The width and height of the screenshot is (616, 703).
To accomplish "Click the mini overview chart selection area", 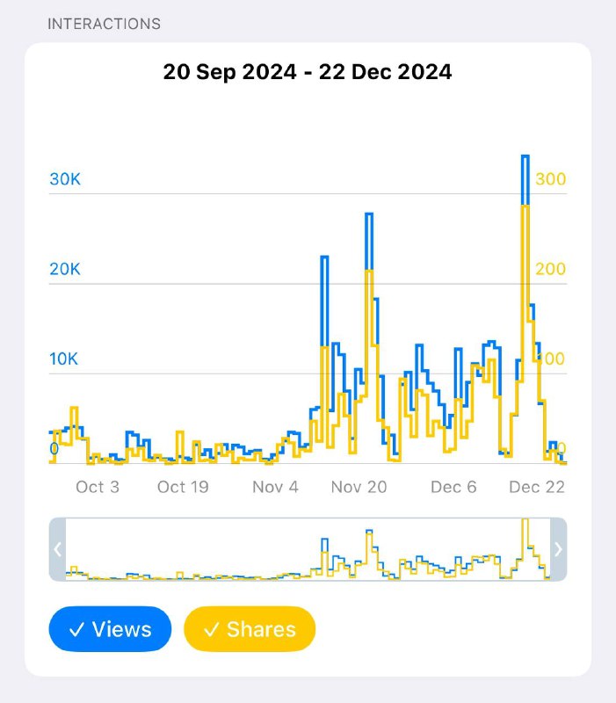I will click(308, 549).
